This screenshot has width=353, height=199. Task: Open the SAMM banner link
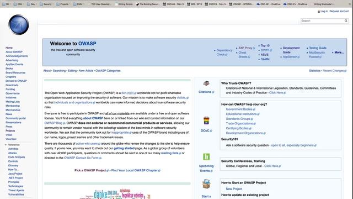click(x=265, y=59)
